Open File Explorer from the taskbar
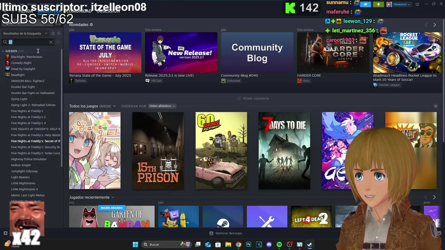445x250 pixels. (x=228, y=244)
